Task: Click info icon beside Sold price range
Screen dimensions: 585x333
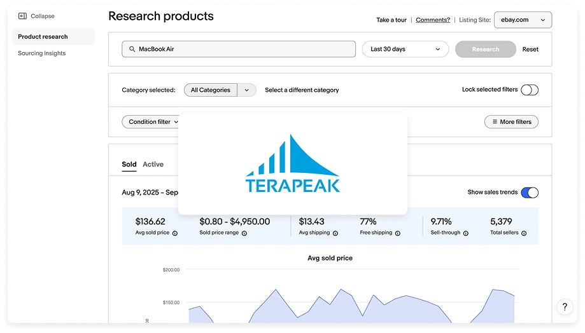Action: point(244,233)
